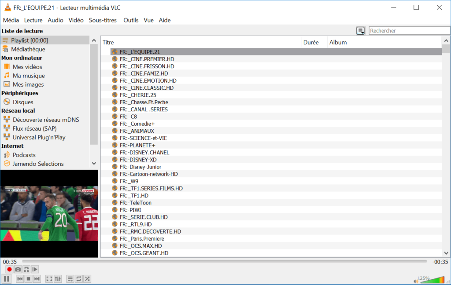Open the extended settings equalizer icon
The width and height of the screenshot is (451, 285).
click(x=58, y=279)
